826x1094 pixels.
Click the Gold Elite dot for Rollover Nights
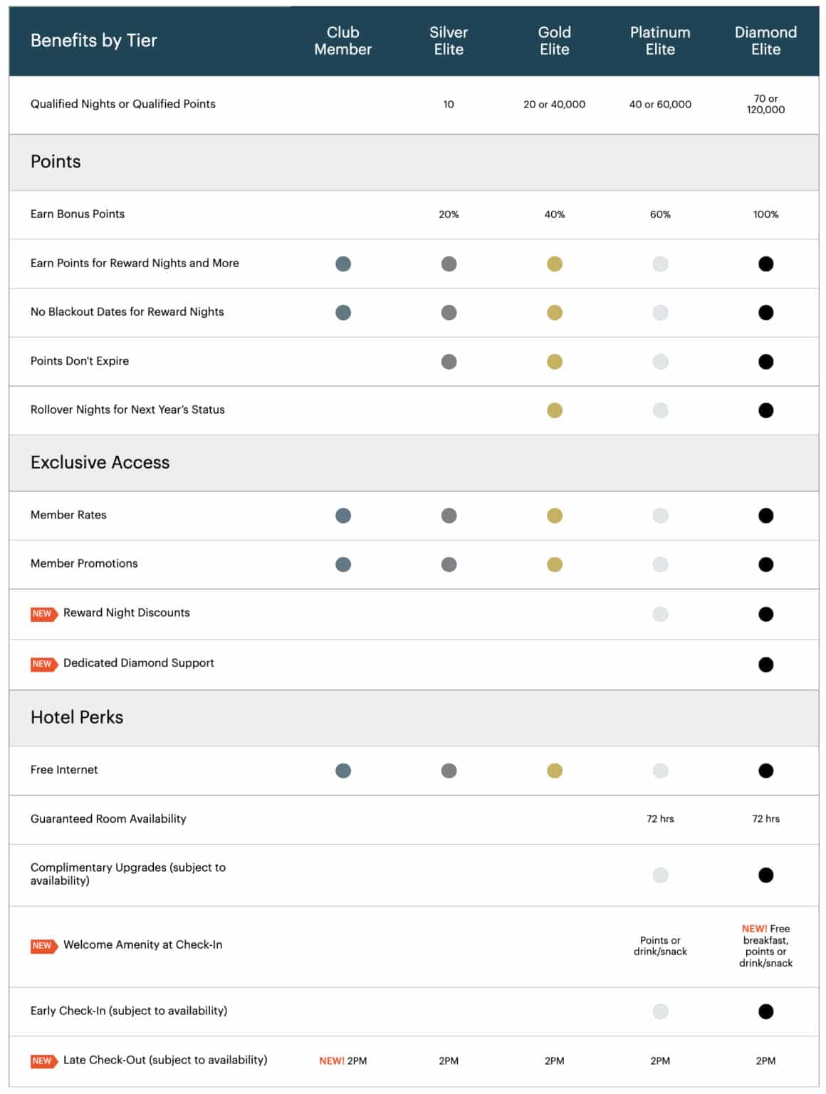pyautogui.click(x=555, y=410)
